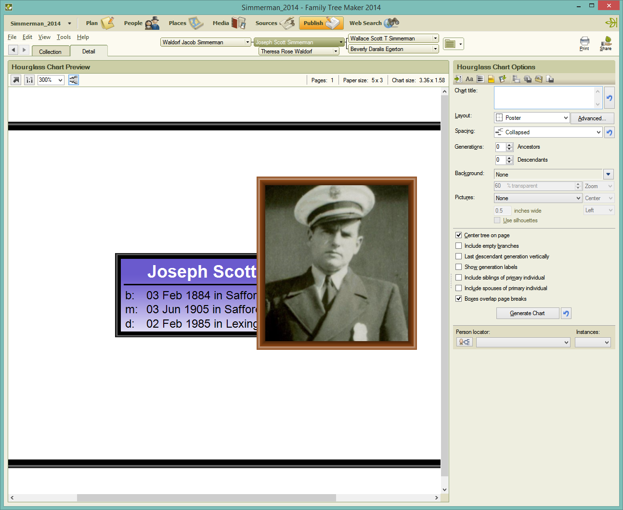Enable Include siblings of primary individual
Image resolution: width=623 pixels, height=510 pixels.
click(458, 278)
